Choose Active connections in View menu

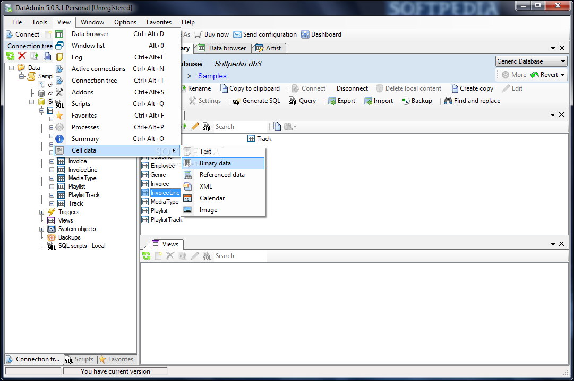(x=117, y=69)
